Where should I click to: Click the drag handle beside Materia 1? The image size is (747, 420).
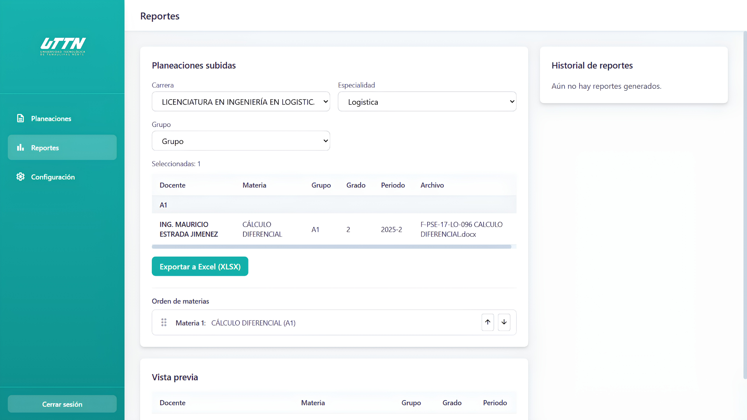coord(164,322)
